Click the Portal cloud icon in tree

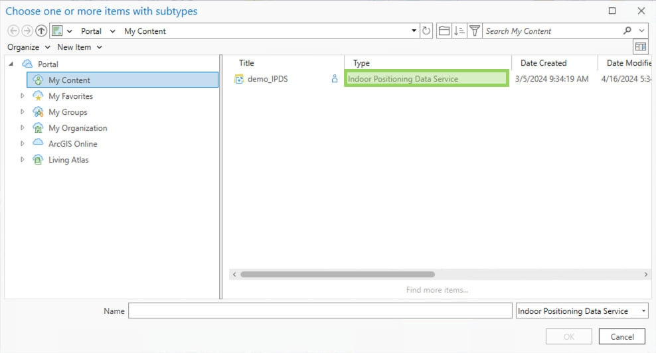click(27, 64)
